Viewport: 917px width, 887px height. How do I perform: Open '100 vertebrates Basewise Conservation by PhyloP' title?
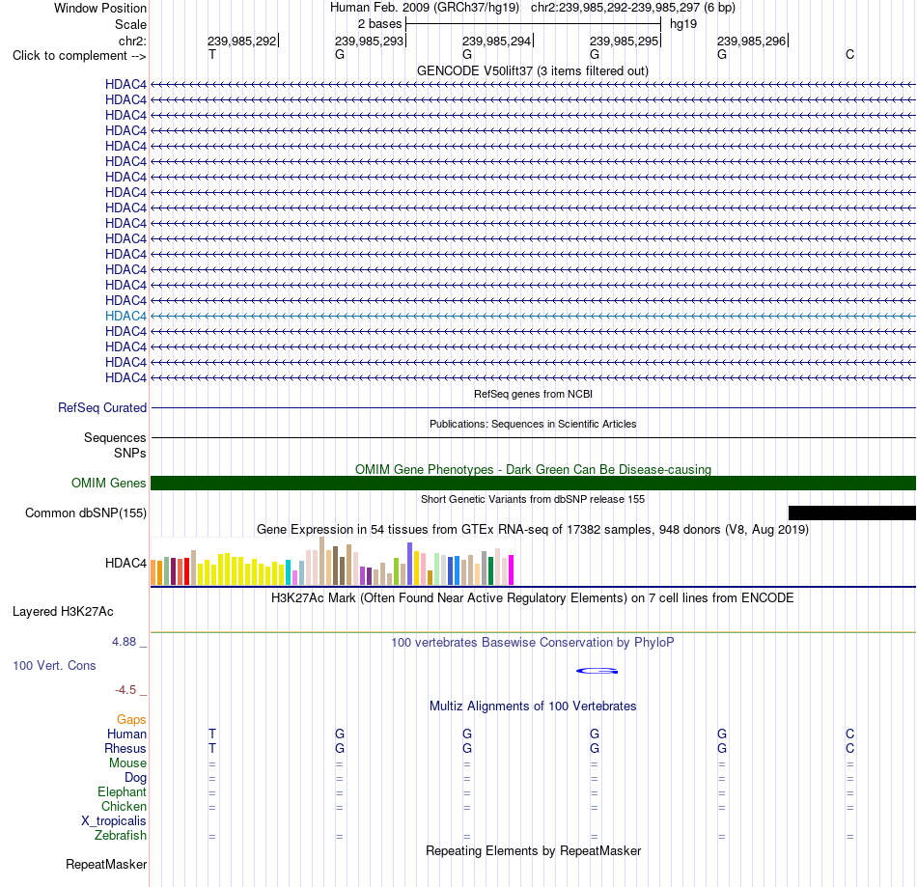point(532,642)
